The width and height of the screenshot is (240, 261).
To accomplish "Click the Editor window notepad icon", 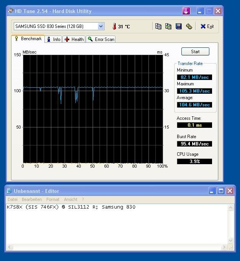I will [x=9, y=191].
